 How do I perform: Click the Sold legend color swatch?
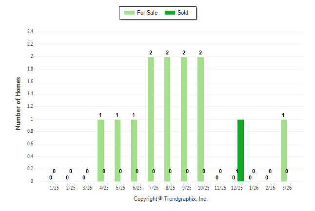point(170,13)
